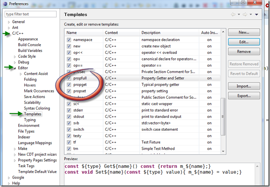Expand the Code Style node
Screen dimensions: 270x187
tap(15, 57)
